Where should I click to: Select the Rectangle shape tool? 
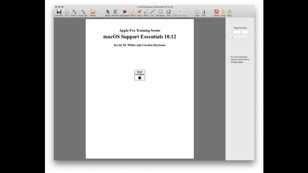[160, 12]
